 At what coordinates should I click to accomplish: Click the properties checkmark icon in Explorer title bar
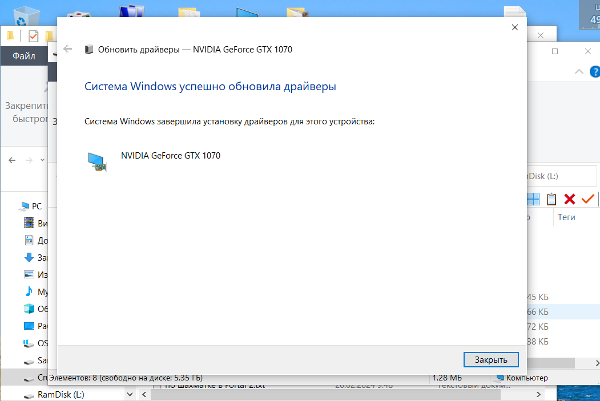pos(33,37)
